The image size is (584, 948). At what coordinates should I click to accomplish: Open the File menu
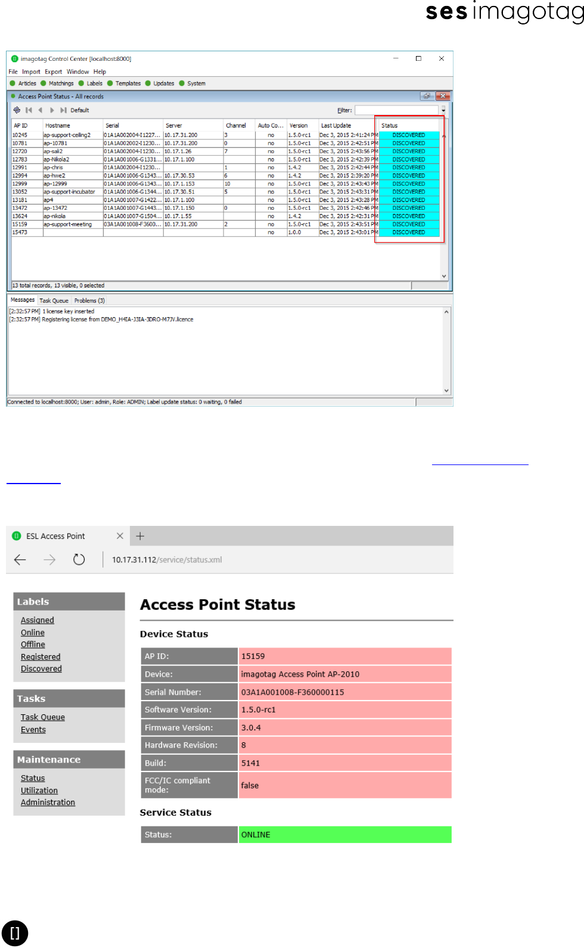pyautogui.click(x=13, y=72)
